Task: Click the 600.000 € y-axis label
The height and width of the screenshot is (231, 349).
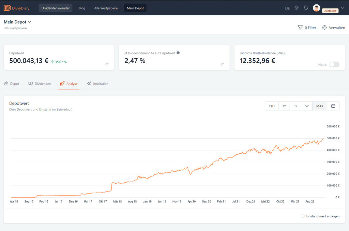Action: tap(333, 126)
